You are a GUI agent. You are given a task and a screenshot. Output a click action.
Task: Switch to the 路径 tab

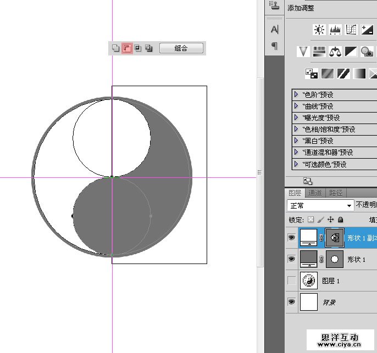tap(335, 193)
